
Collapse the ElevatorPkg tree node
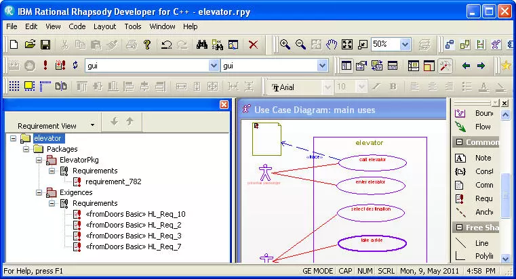(x=39, y=160)
